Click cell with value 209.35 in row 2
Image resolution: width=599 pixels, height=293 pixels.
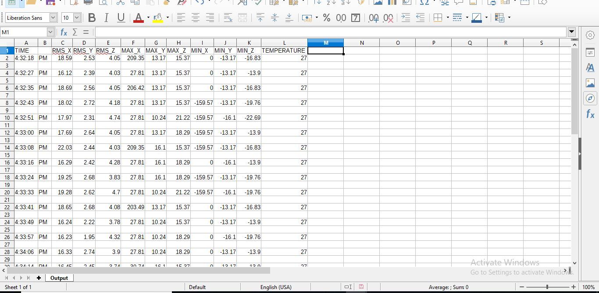[x=133, y=58]
